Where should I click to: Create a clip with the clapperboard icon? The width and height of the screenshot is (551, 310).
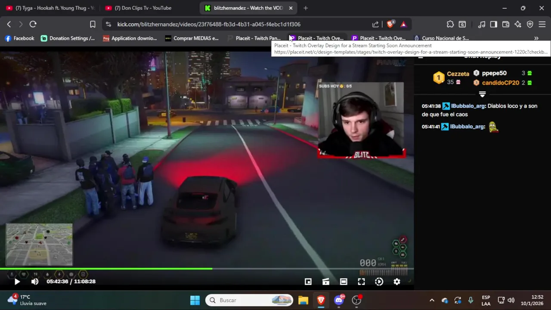pos(326,282)
